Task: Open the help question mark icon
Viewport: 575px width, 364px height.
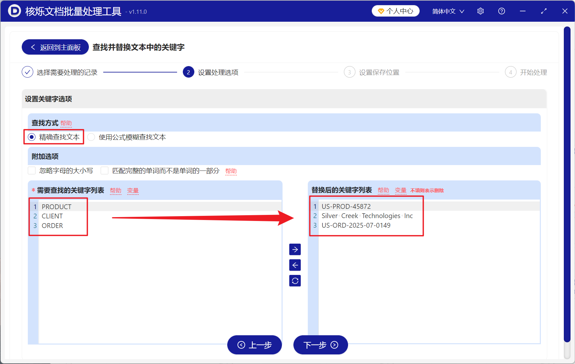Action: 501,11
